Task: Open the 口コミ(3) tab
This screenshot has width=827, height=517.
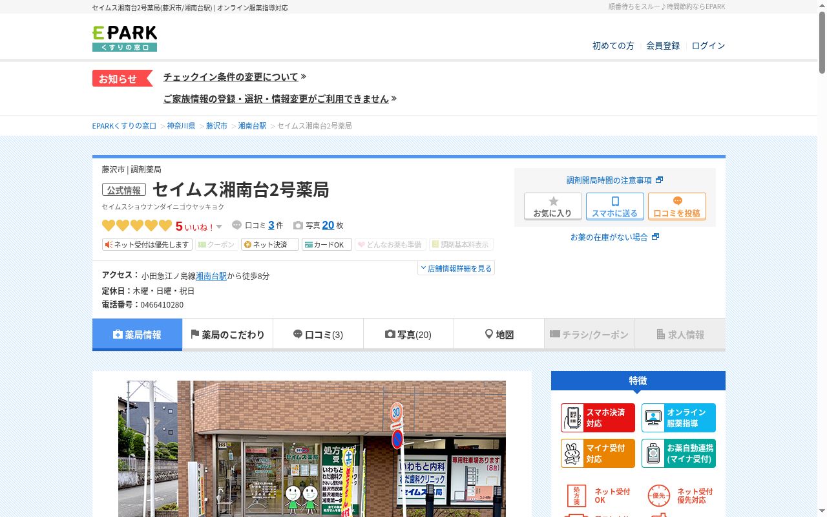Action: (318, 335)
